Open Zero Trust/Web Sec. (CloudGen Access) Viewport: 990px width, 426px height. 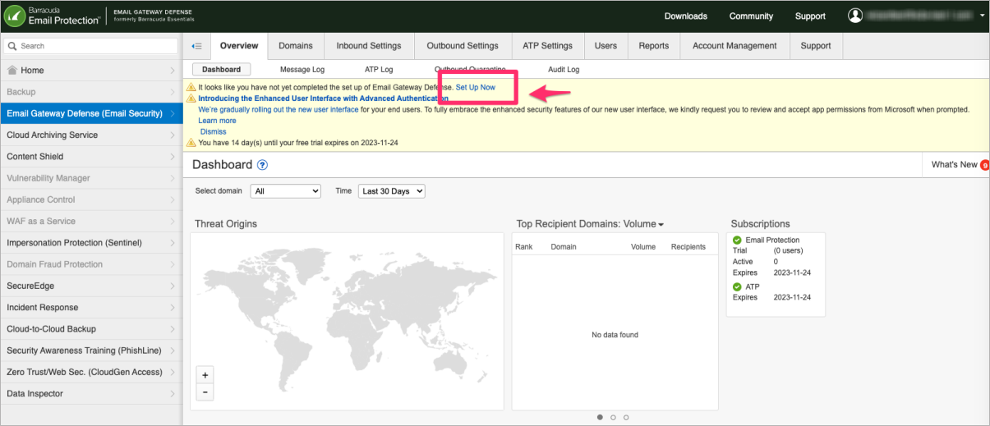[x=91, y=372]
